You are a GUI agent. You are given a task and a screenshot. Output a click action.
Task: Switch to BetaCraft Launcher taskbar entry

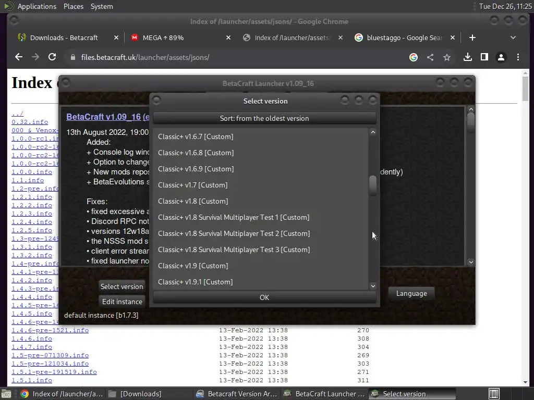tap(324, 394)
